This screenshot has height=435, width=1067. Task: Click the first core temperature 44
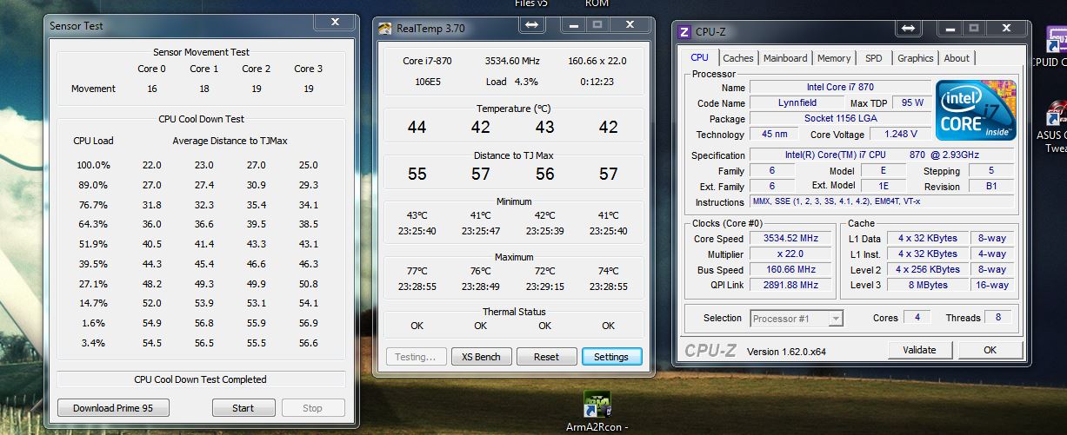tap(417, 127)
